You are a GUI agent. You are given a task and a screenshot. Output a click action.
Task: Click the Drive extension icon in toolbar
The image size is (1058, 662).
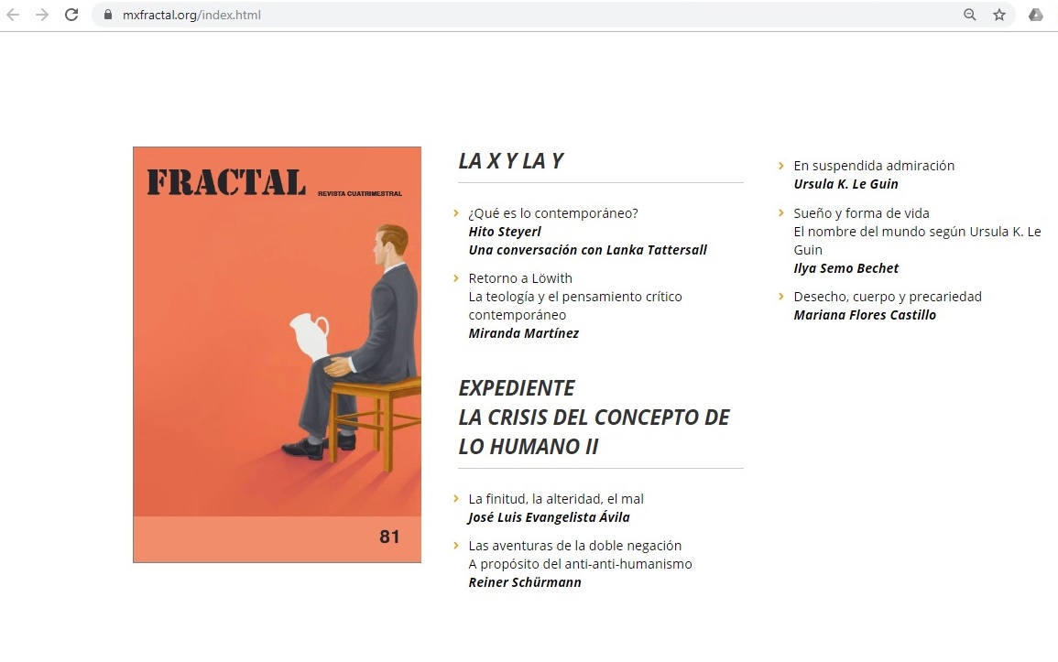point(1036,15)
